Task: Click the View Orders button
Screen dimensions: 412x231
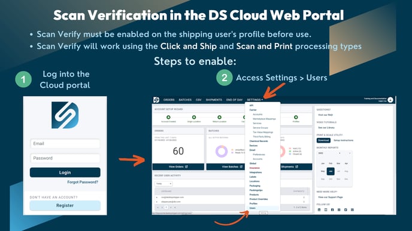Action: pyautogui.click(x=178, y=167)
